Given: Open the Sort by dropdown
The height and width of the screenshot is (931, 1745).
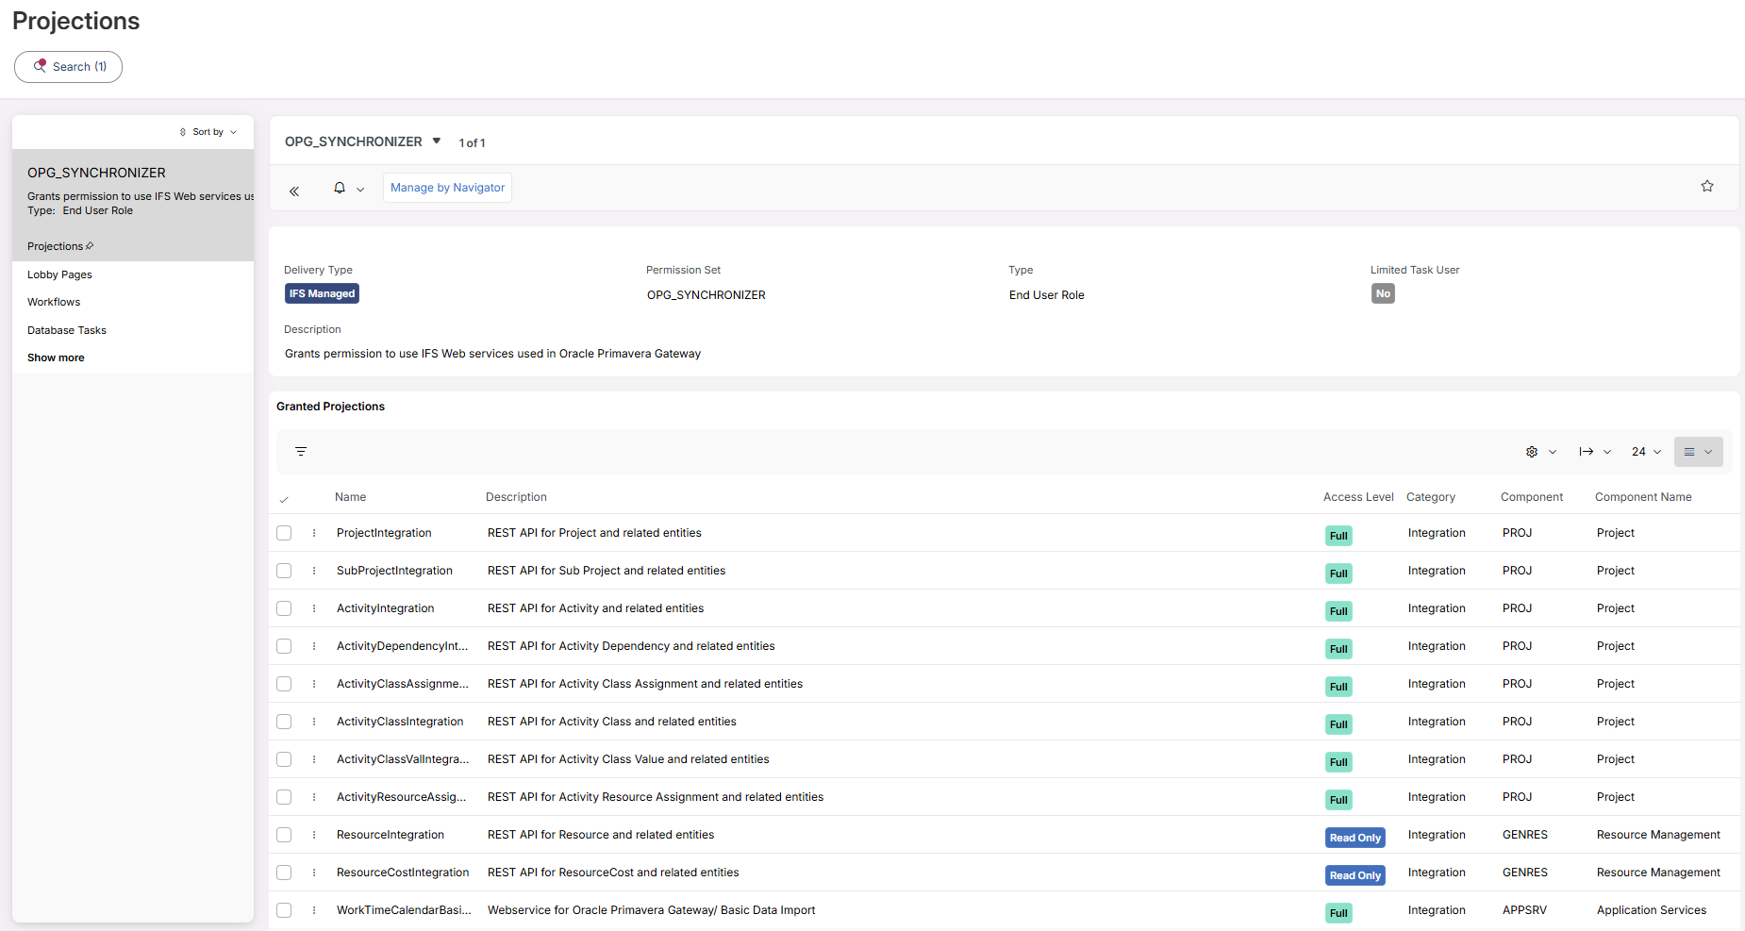Looking at the screenshot, I should click(208, 132).
